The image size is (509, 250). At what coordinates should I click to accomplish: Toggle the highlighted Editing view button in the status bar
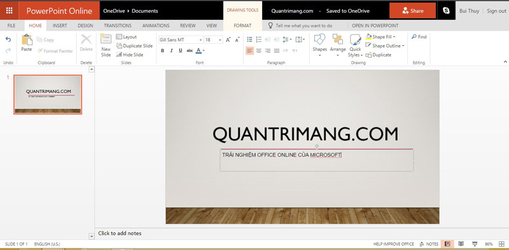(448, 244)
